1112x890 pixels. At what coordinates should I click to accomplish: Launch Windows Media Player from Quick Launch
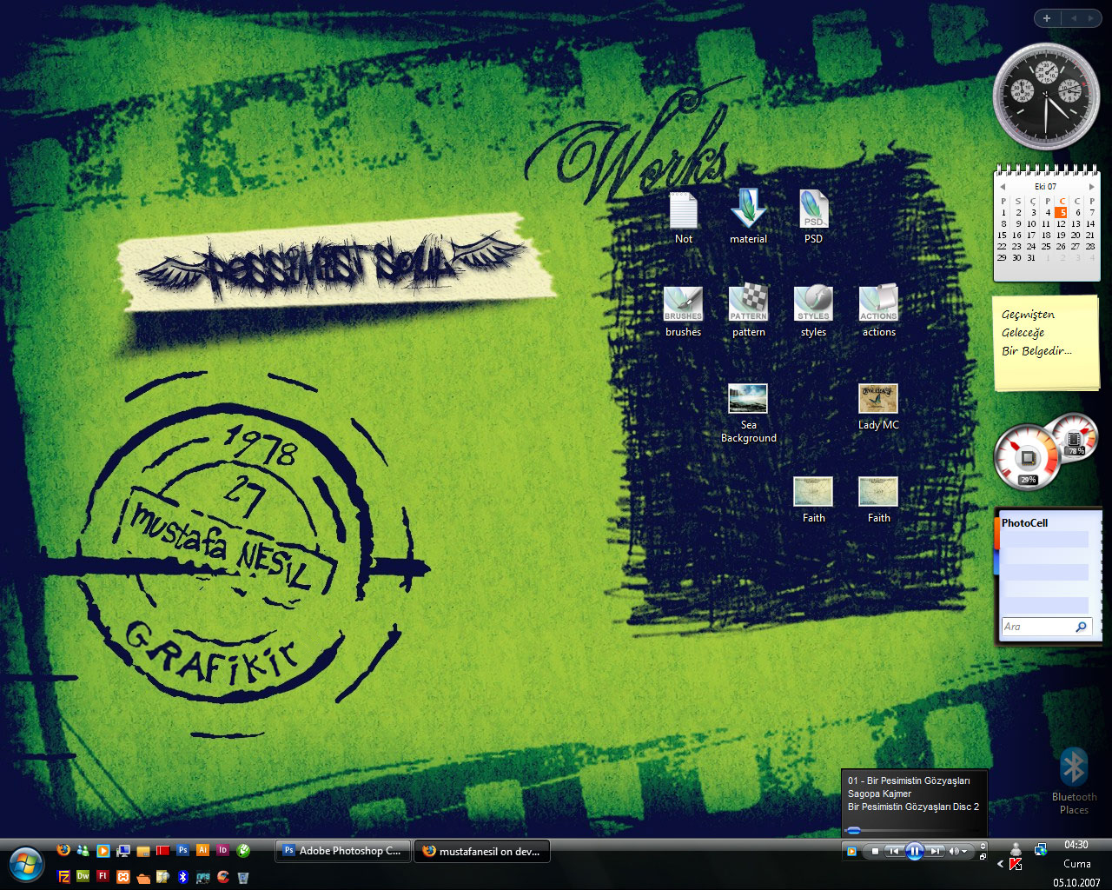(103, 851)
